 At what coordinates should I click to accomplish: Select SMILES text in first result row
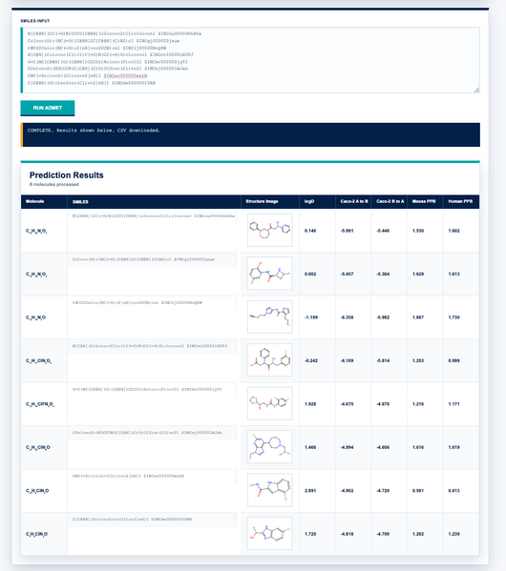coord(153,216)
